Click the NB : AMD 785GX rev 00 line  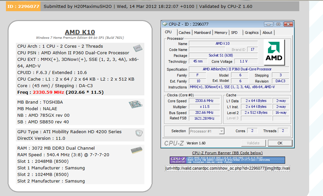coord(44,115)
